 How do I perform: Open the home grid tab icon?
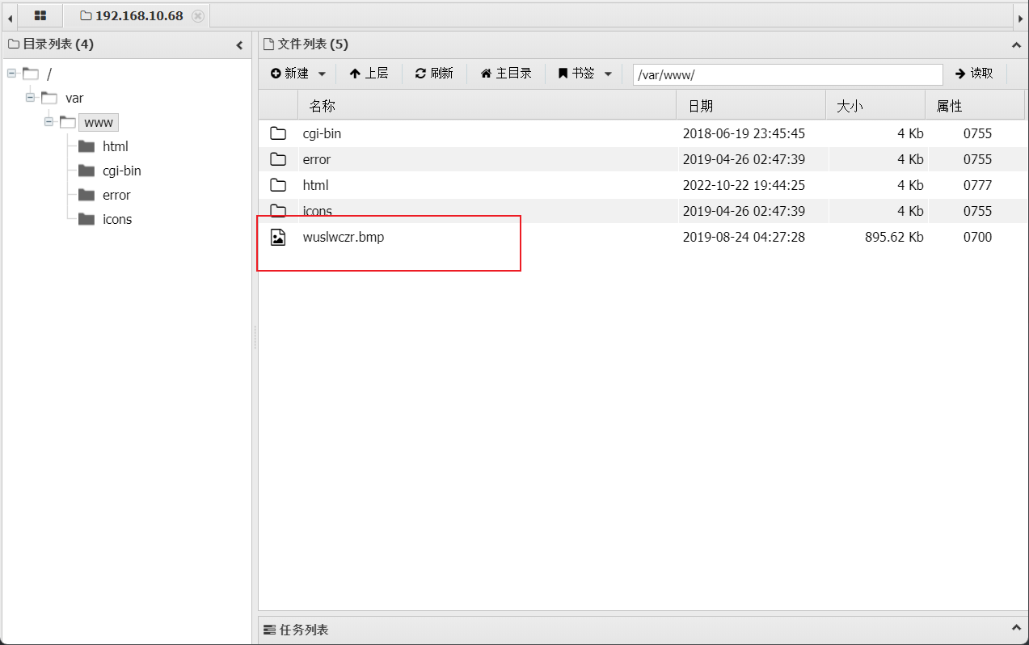click(x=40, y=15)
